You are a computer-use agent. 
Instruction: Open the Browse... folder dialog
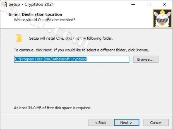(x=146, y=59)
